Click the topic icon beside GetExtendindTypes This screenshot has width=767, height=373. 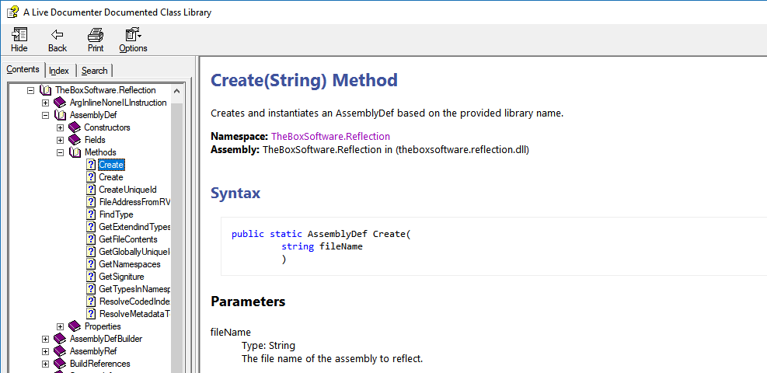[x=90, y=227]
